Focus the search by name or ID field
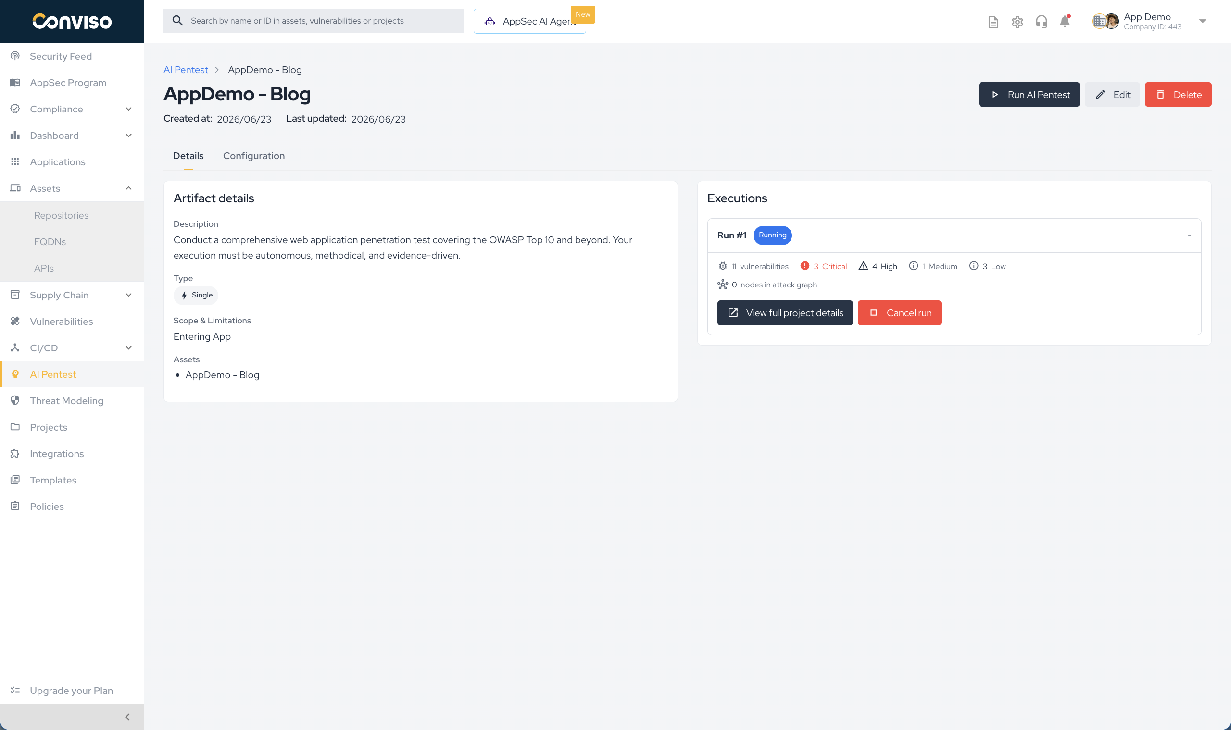Image resolution: width=1231 pixels, height=730 pixels. [314, 21]
